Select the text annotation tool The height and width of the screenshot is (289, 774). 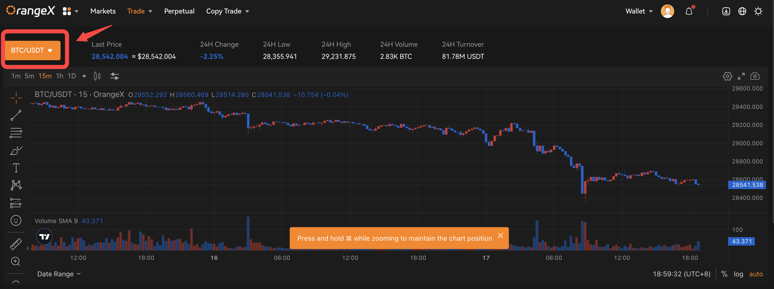coord(16,168)
